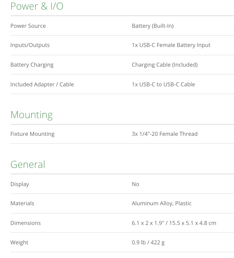Click the Power & I/O section heading
Viewport: 234px width, 258px height.
tap(37, 6)
